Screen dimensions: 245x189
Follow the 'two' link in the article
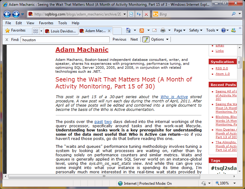pos(108,122)
